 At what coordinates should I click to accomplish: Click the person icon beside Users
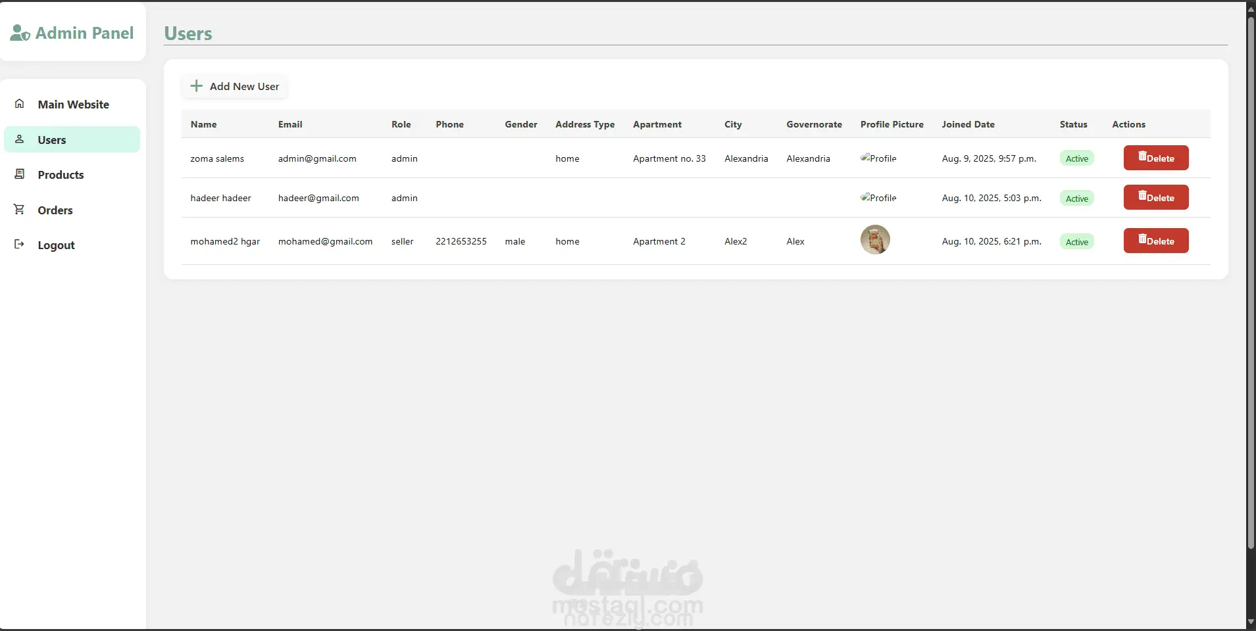click(20, 139)
